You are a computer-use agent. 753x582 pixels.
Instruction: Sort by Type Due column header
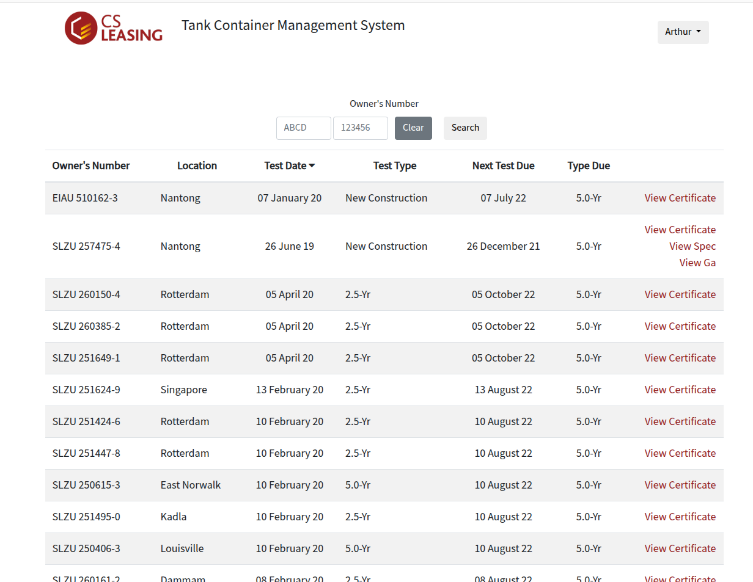[x=589, y=166]
